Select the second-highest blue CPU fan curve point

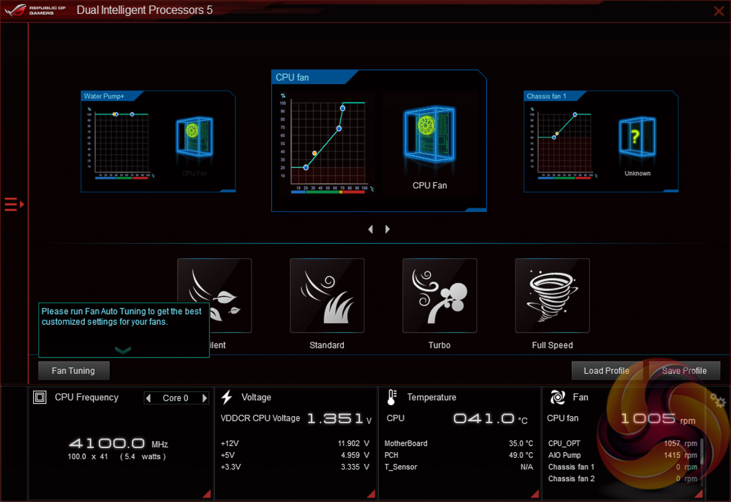pos(339,129)
